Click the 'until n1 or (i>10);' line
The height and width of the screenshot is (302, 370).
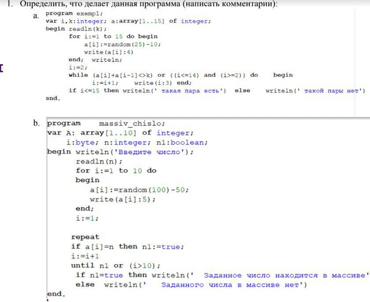click(x=116, y=266)
